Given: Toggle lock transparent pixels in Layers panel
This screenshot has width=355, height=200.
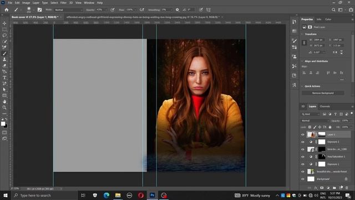Looking at the screenshot, I should (x=310, y=127).
